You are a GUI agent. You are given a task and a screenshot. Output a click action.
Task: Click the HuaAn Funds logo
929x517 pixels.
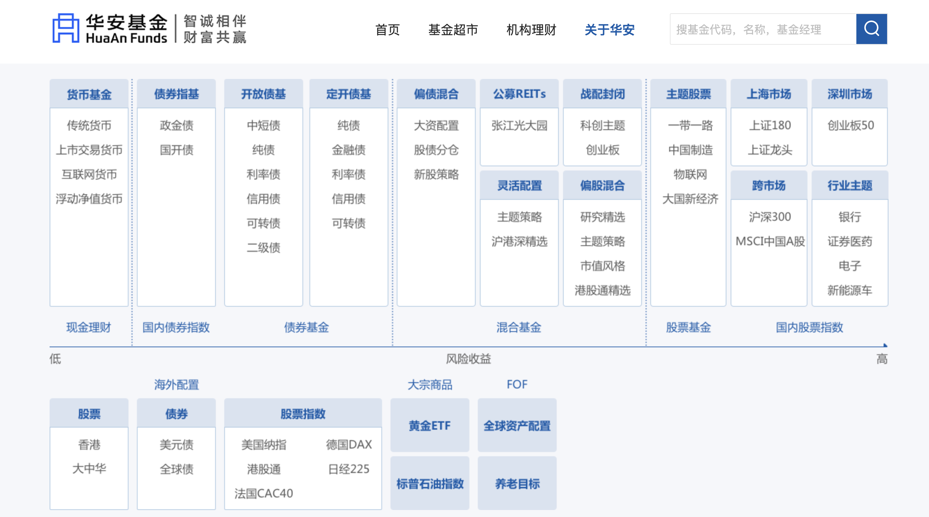[148, 29]
